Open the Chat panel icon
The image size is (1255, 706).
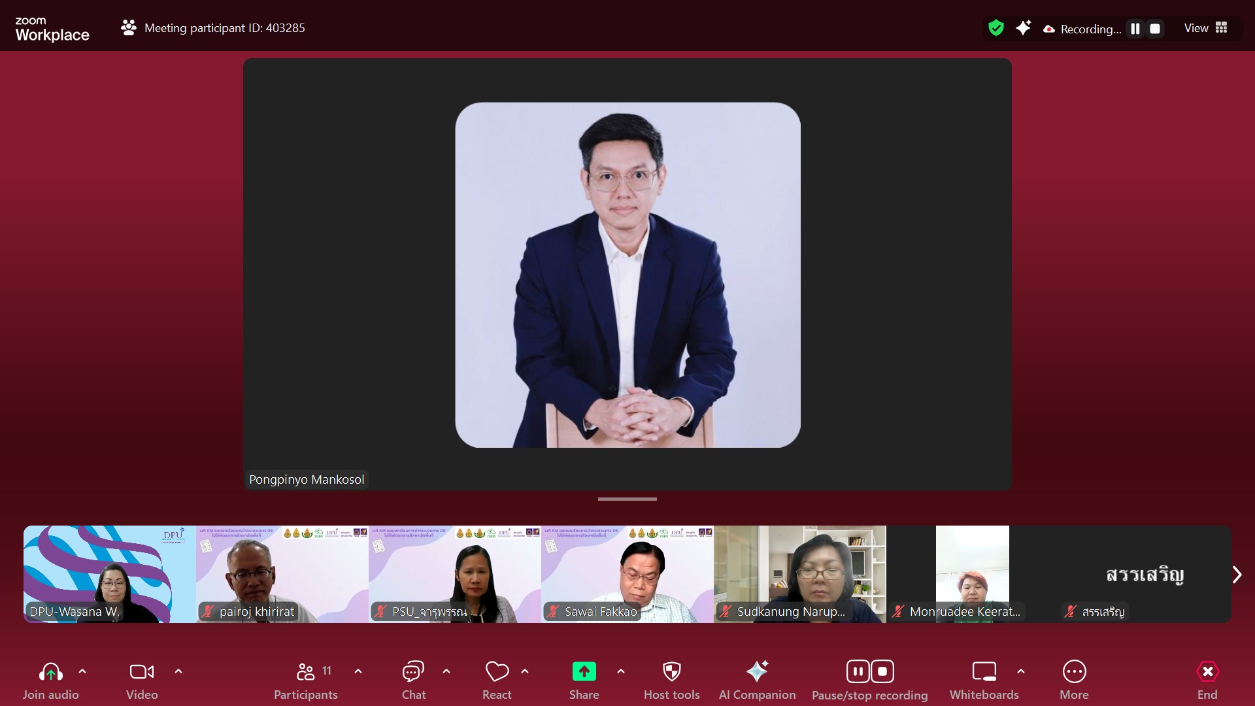[413, 672]
